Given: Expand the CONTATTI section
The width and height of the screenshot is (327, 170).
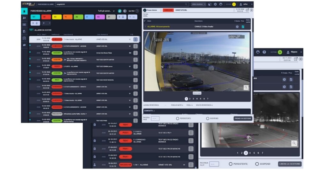Looking at the screenshot, I should click(x=149, y=111).
